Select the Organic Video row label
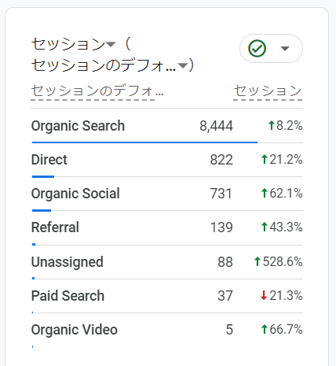Viewport: 336px width, 366px height. coord(75,330)
